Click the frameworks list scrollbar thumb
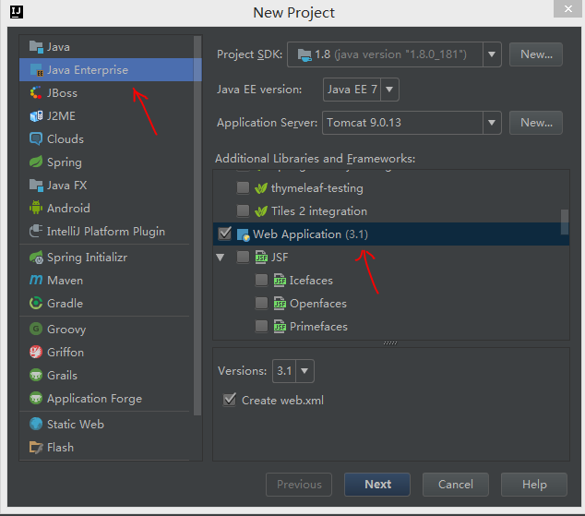585x516 pixels. click(565, 222)
